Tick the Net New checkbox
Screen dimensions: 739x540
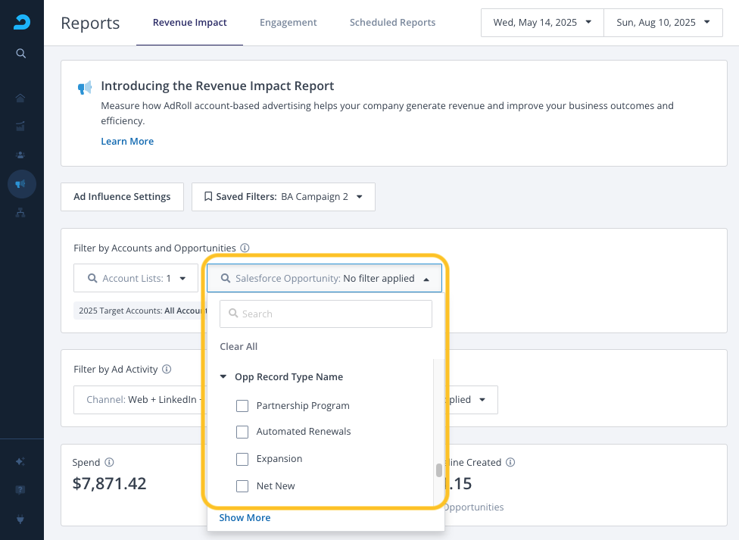point(242,486)
